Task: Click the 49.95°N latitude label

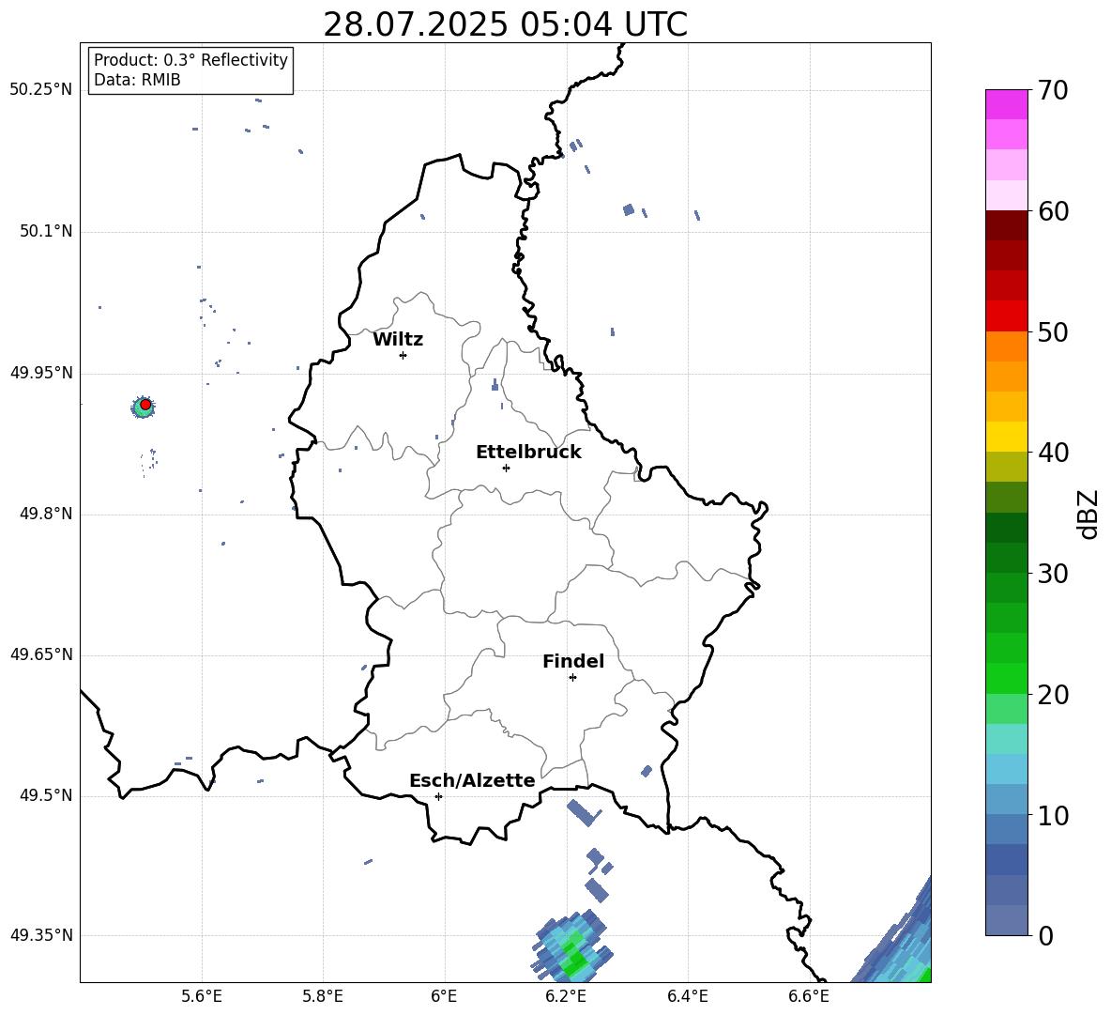Action: point(41,373)
